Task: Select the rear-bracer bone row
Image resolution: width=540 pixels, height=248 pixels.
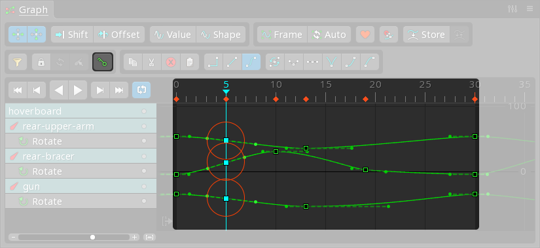Action: point(81,156)
